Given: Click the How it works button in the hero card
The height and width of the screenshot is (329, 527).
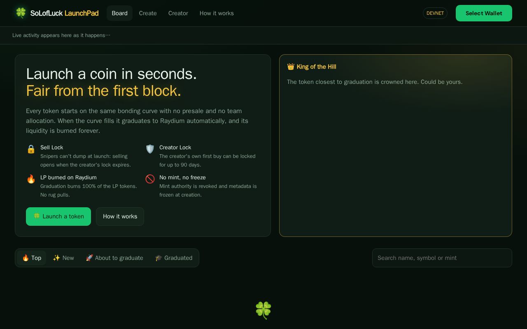Looking at the screenshot, I should pos(120,216).
